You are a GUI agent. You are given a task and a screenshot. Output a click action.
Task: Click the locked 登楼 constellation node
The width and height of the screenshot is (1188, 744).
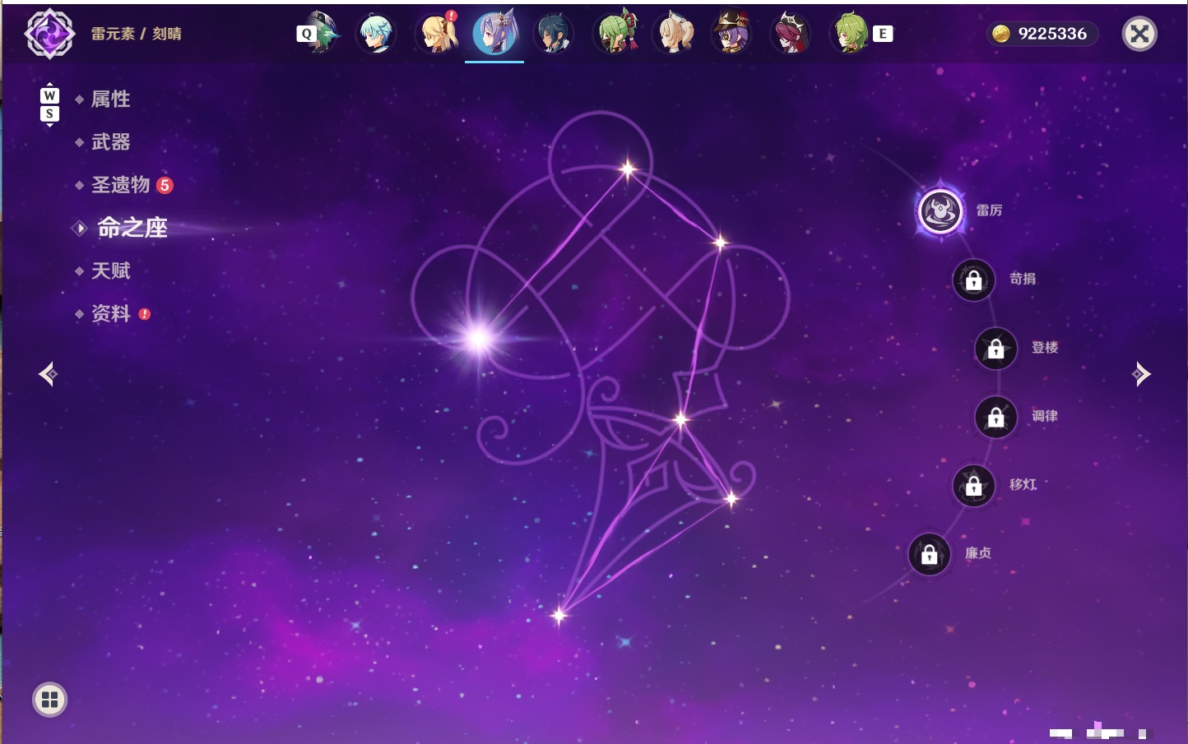coord(996,349)
